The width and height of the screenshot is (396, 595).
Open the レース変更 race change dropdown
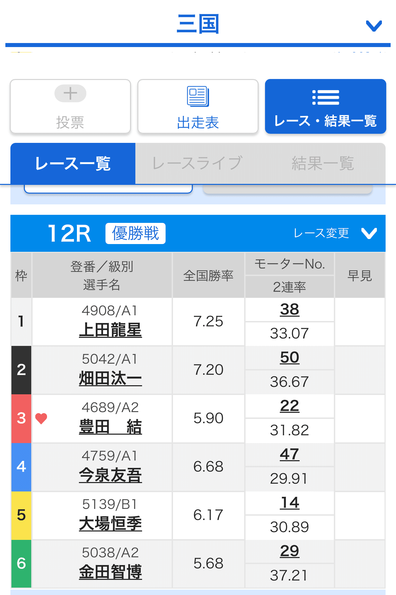pos(321,233)
